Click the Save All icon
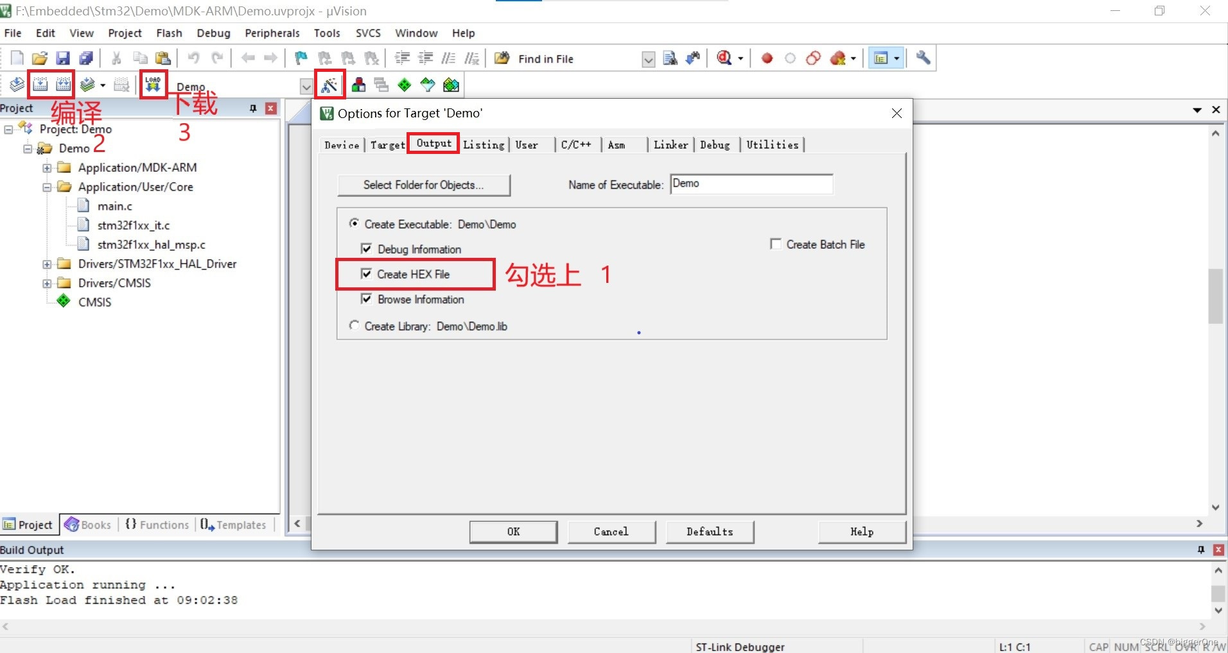 click(x=85, y=58)
